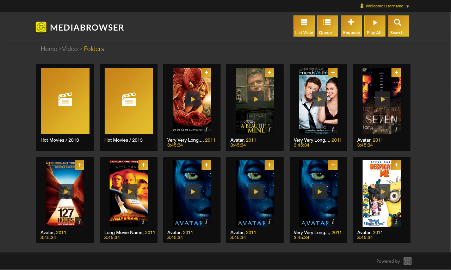Image resolution: width=451 pixels, height=270 pixels.
Task: Open info for 127 Hours
Action: click(79, 222)
